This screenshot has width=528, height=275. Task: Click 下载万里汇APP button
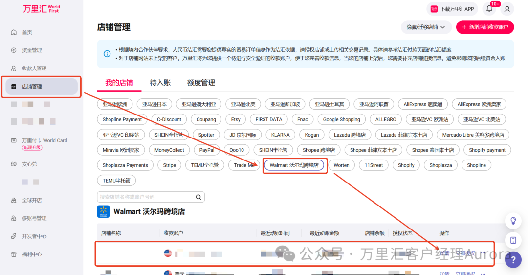(x=453, y=9)
